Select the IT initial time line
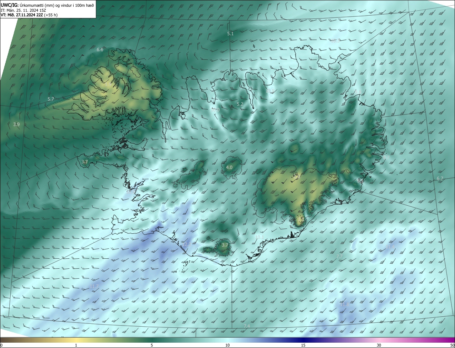Viewport: 455px width, 348px height. click(23, 10)
